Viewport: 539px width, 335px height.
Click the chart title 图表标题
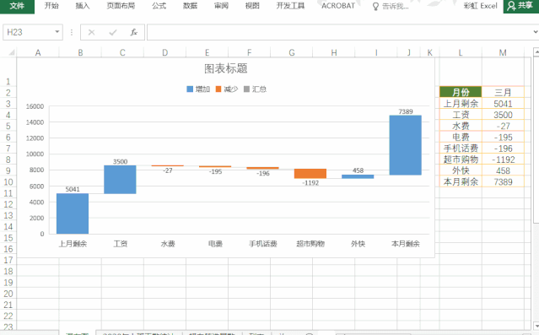tap(225, 68)
